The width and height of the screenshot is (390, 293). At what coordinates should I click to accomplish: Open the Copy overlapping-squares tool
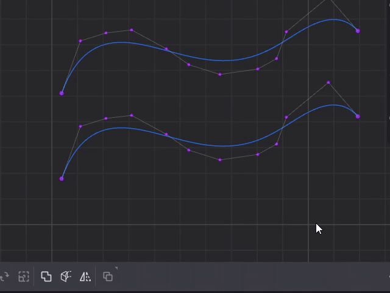108,277
